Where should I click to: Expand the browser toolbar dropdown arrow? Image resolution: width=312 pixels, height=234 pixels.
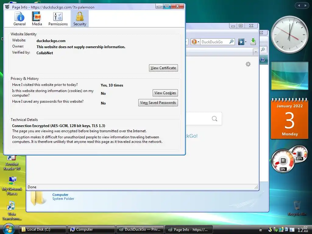pos(256,52)
